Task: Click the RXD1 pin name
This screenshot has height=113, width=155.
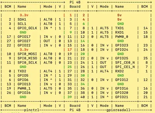Action: click(119, 33)
